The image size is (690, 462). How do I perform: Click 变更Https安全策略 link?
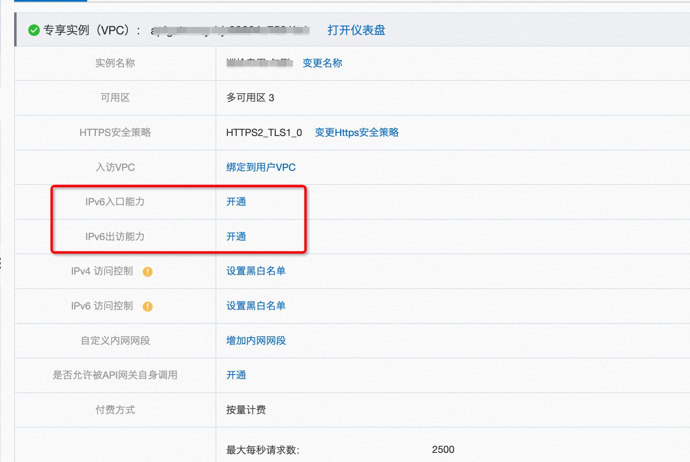click(357, 132)
